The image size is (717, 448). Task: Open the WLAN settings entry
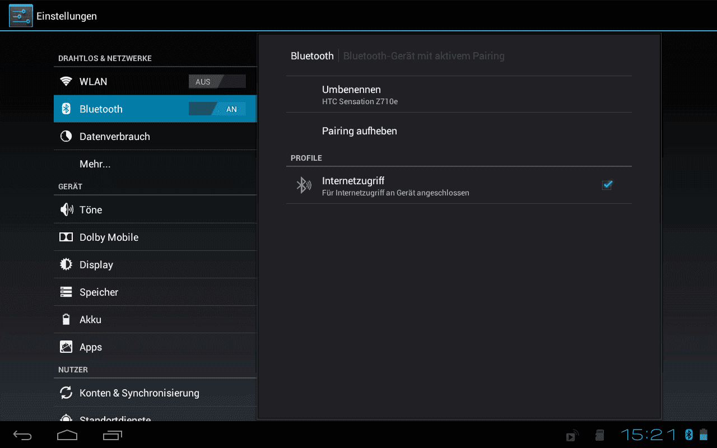tap(155, 82)
